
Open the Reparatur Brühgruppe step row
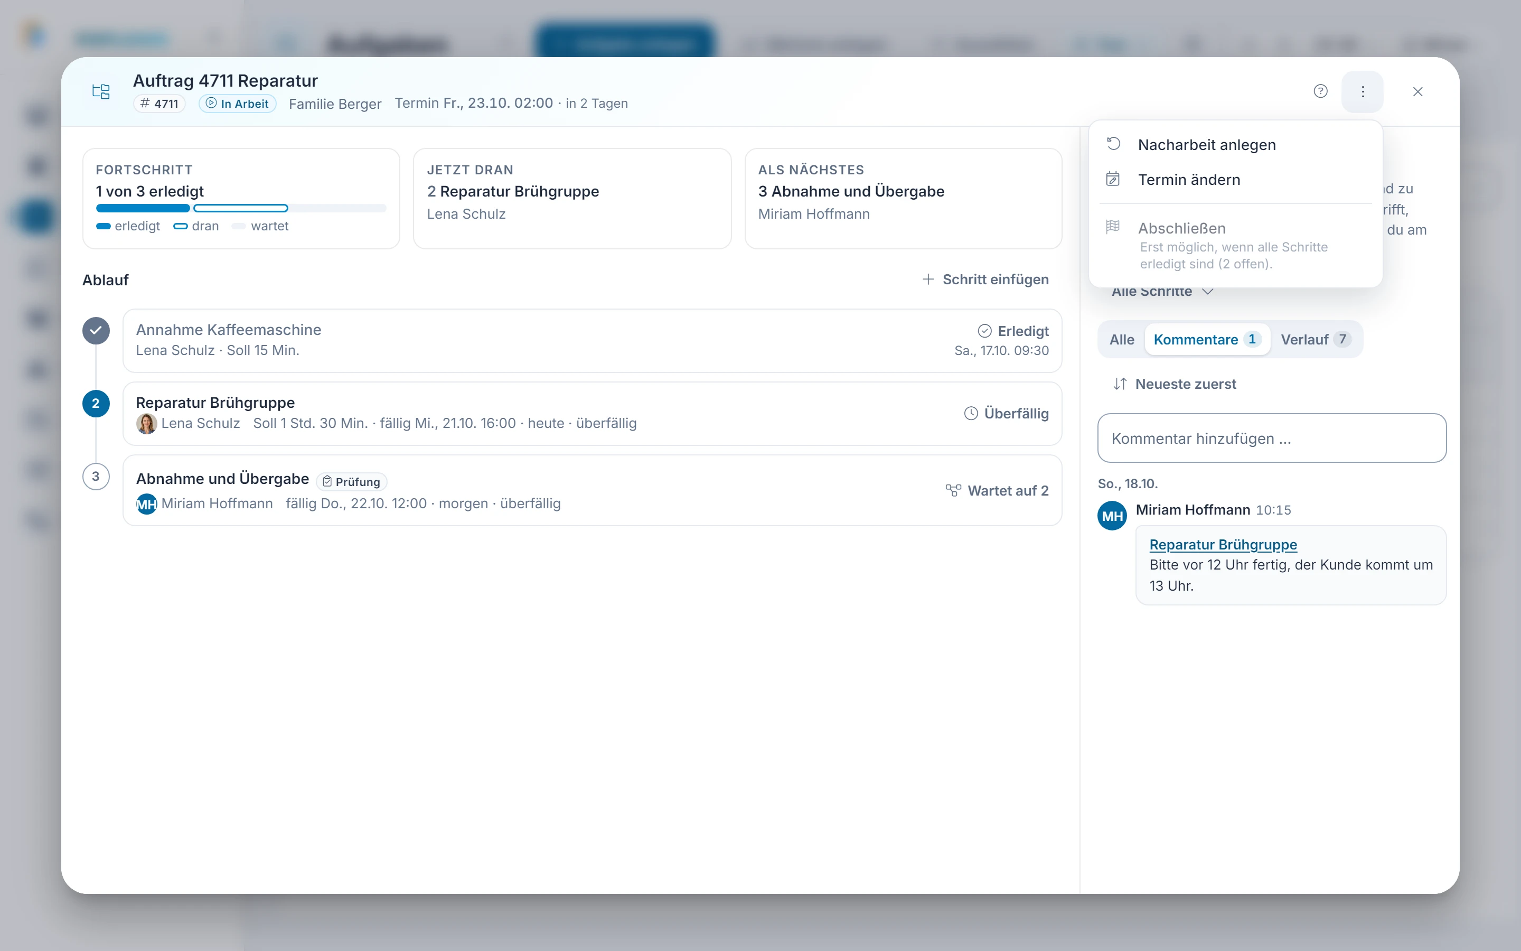[x=592, y=413]
